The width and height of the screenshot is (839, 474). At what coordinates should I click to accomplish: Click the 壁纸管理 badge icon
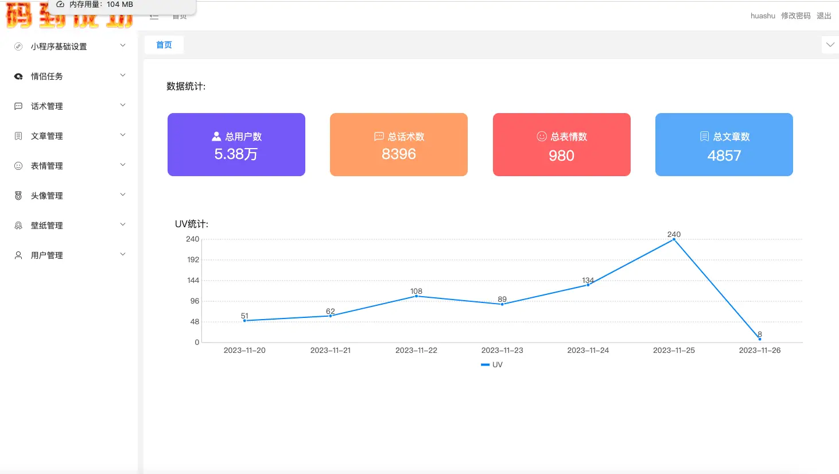coord(18,226)
